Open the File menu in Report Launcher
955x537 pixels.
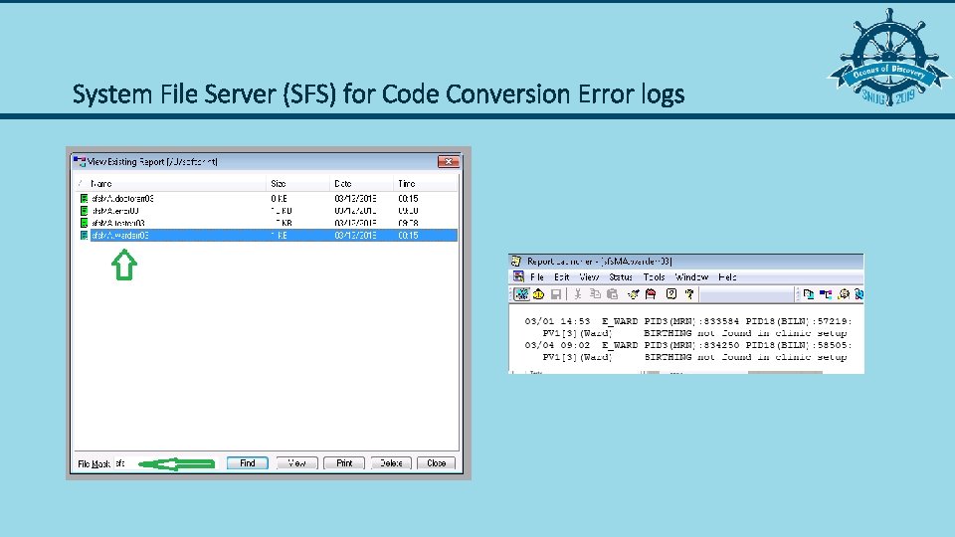(536, 277)
